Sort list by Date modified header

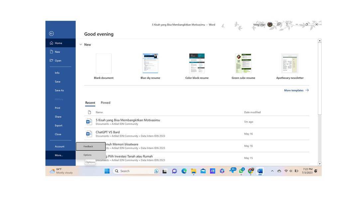pos(252,112)
